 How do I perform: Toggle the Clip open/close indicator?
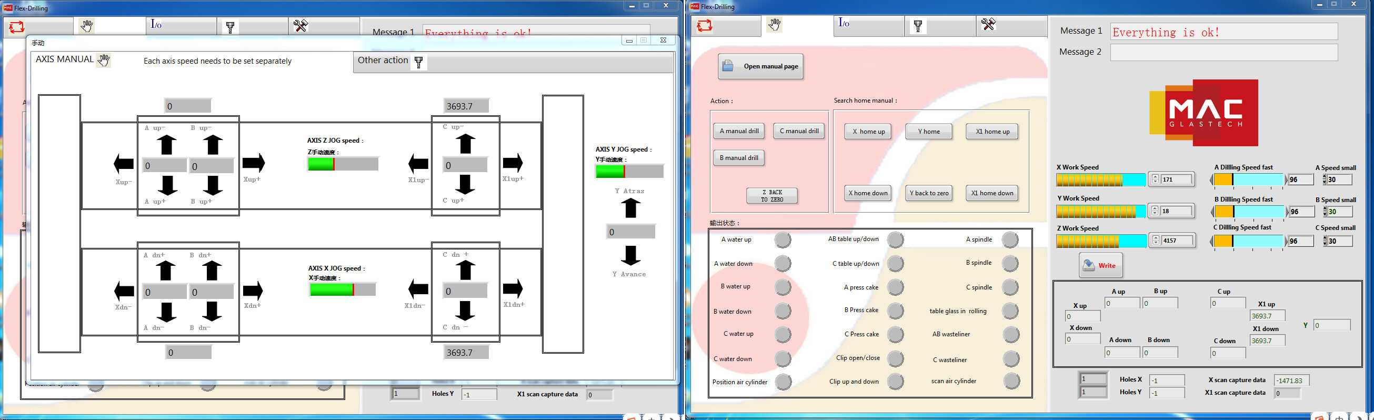pos(896,358)
